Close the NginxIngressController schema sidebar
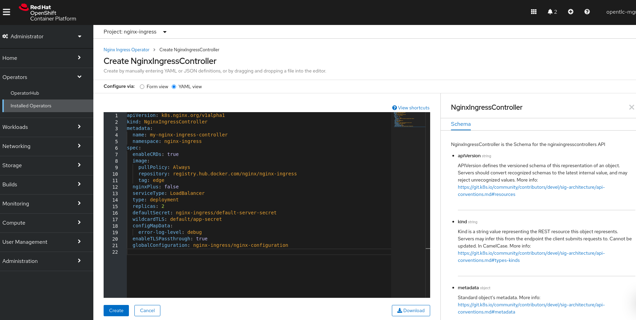 pos(631,107)
